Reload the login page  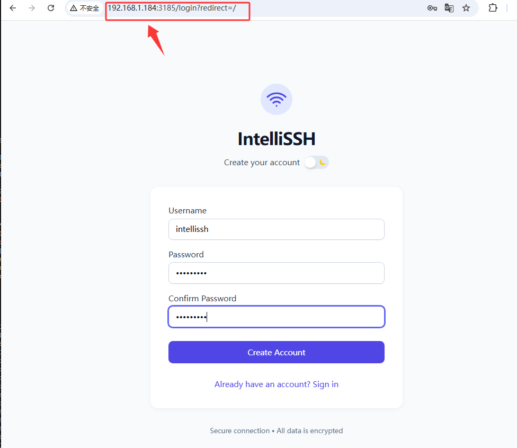[x=51, y=8]
